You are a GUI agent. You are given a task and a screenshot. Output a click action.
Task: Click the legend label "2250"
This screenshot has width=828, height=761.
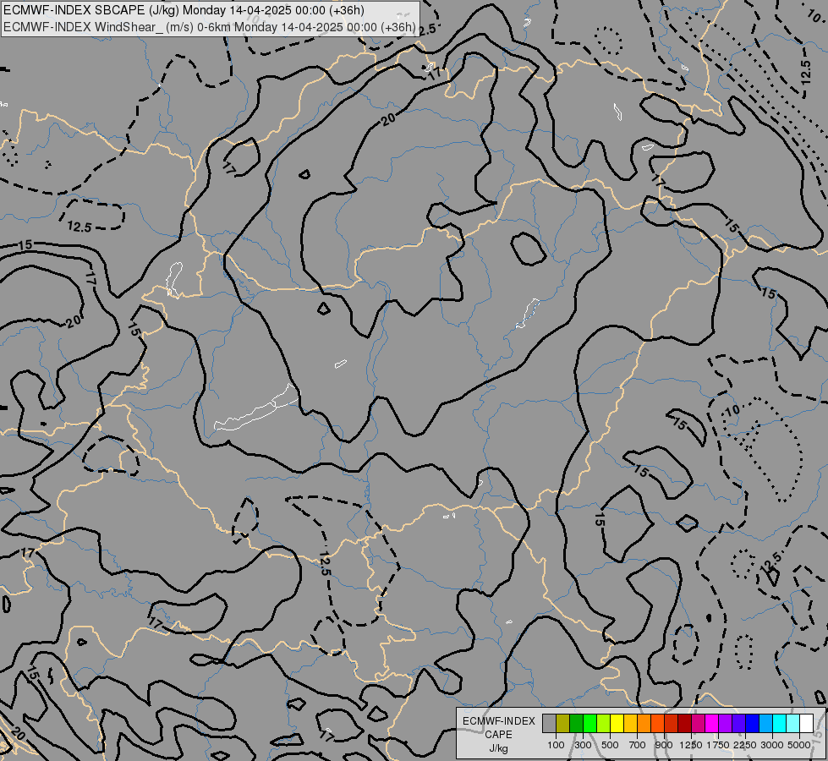coord(744,745)
